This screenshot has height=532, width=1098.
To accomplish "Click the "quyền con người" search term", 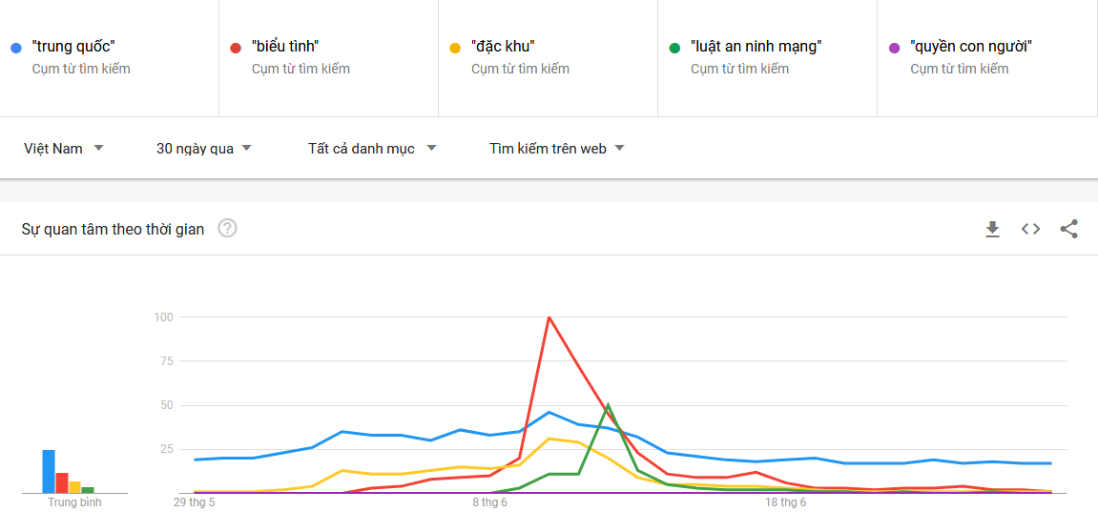I will pos(971,46).
